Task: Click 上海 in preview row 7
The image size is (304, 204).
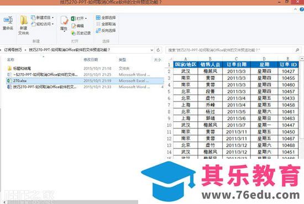Action: pyautogui.click(x=186, y=105)
